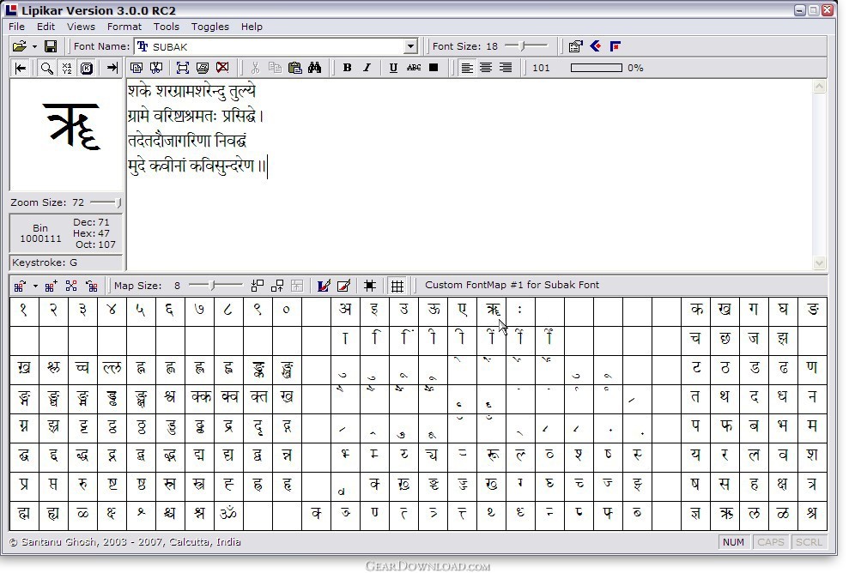Open the Edit menu
This screenshot has height=573, width=855.
[45, 27]
